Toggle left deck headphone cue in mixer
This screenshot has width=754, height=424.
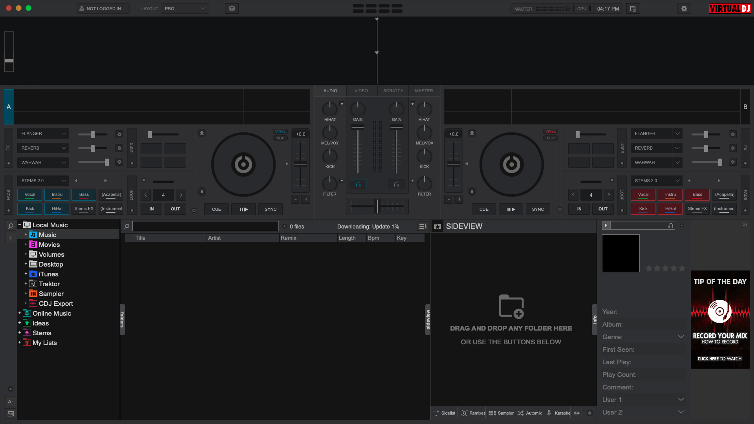point(358,184)
